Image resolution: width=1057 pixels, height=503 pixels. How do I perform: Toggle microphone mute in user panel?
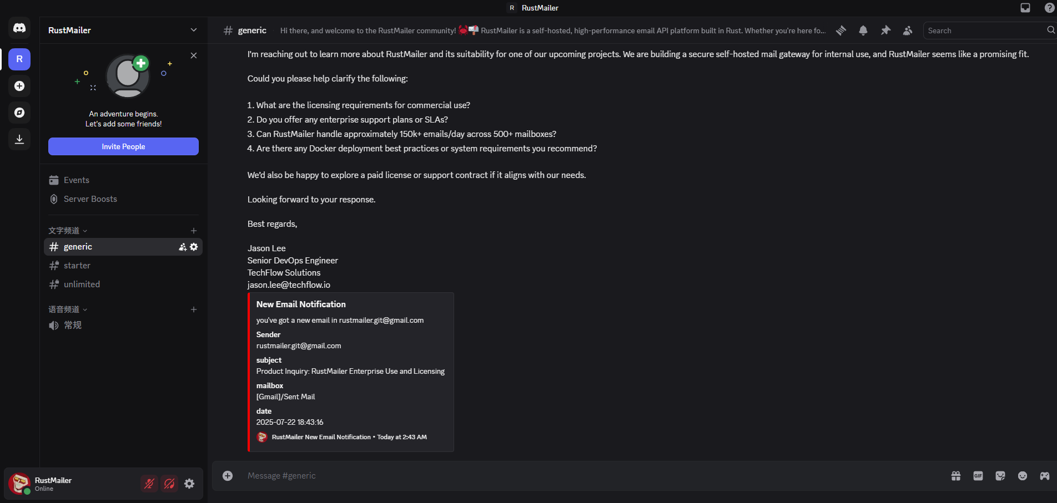click(149, 484)
